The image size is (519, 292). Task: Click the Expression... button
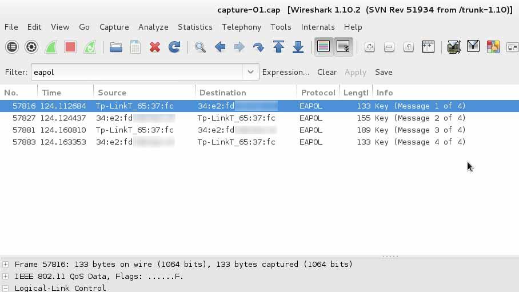pos(286,72)
